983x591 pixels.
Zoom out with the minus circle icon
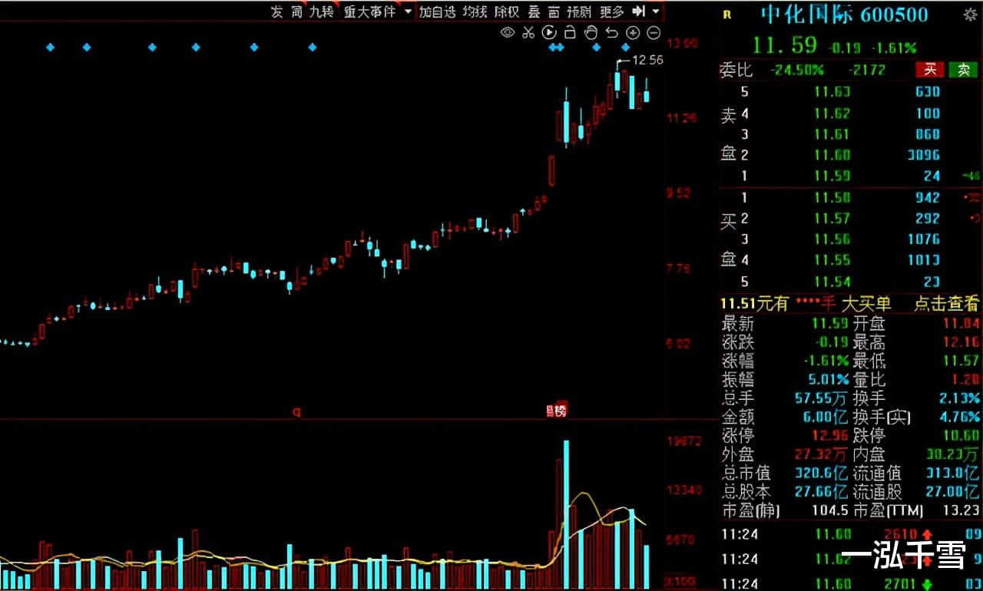tap(654, 32)
